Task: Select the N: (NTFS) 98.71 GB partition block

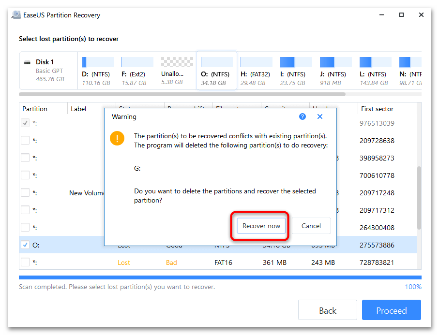Action: pos(410,71)
